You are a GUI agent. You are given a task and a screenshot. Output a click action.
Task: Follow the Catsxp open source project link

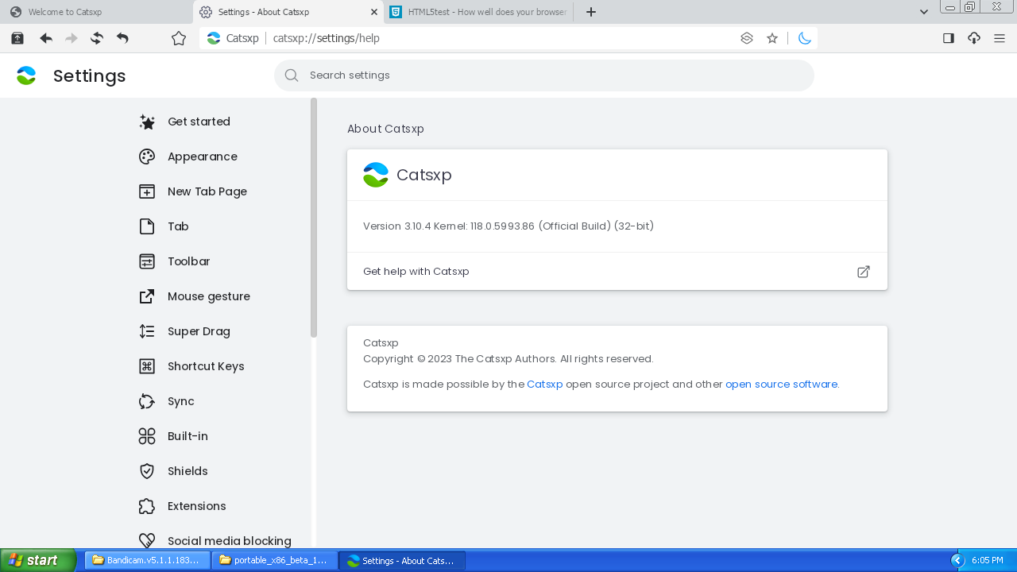click(x=544, y=385)
